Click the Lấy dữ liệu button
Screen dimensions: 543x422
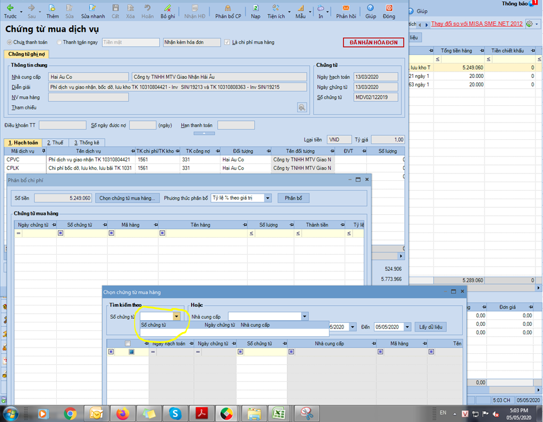tap(430, 327)
